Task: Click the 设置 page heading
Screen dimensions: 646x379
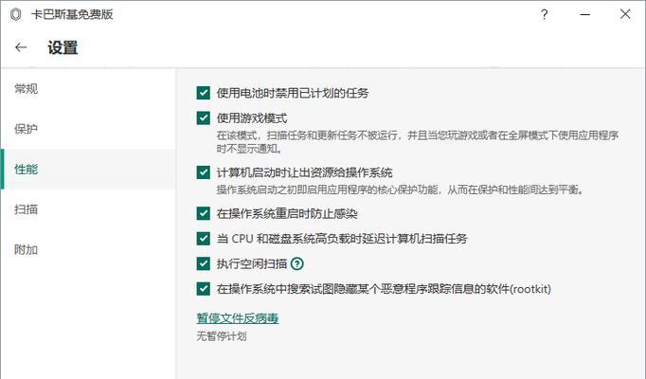Action: click(63, 47)
